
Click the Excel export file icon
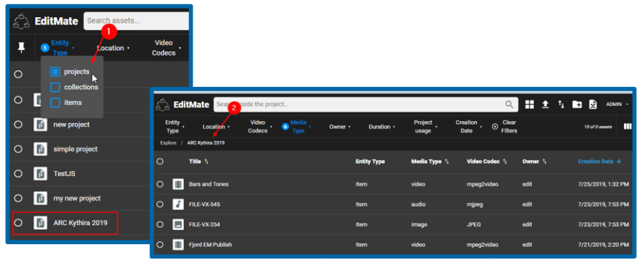(593, 105)
